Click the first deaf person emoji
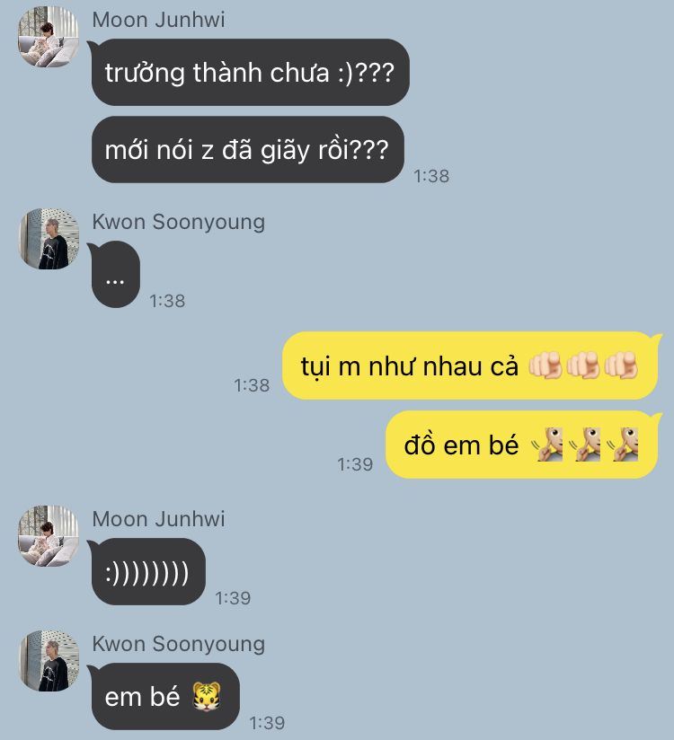Screen dimensions: 674x740 click(547, 445)
